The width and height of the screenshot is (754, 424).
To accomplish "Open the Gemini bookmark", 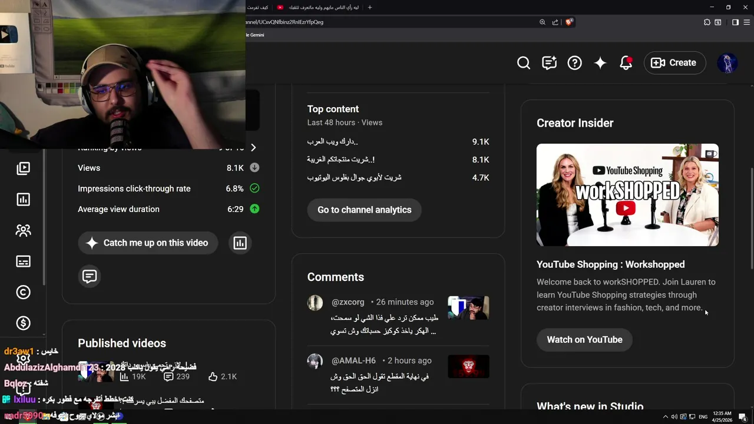I will coord(255,35).
